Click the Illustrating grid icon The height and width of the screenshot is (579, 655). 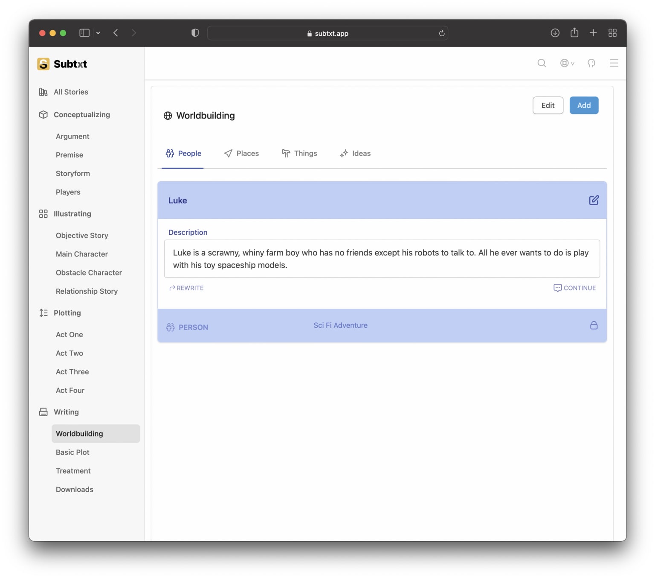[x=43, y=214]
